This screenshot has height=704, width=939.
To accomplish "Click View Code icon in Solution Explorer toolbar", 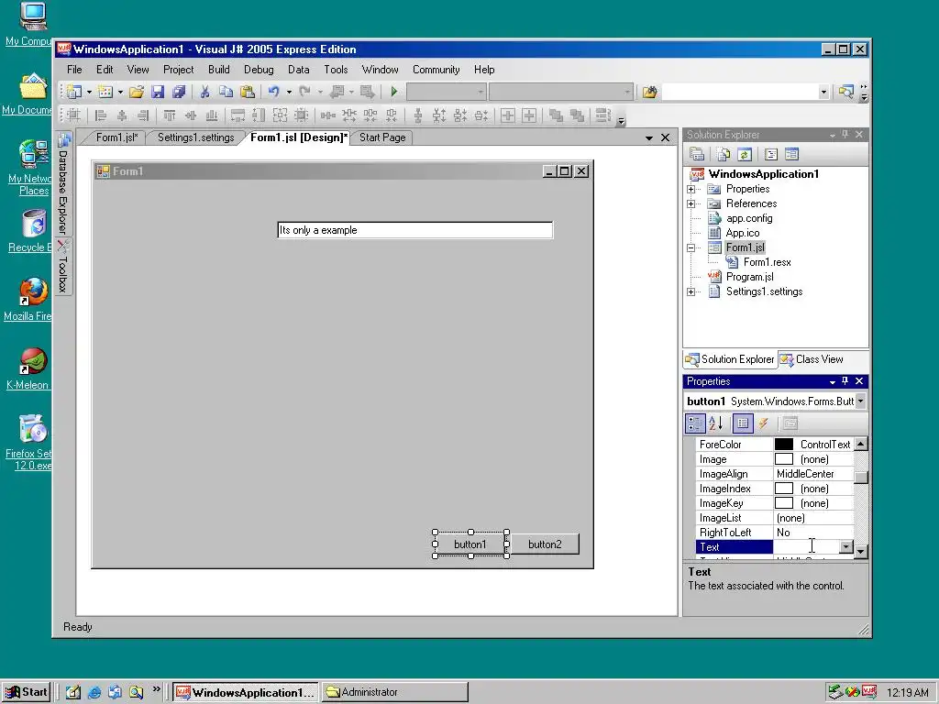I will pyautogui.click(x=771, y=154).
